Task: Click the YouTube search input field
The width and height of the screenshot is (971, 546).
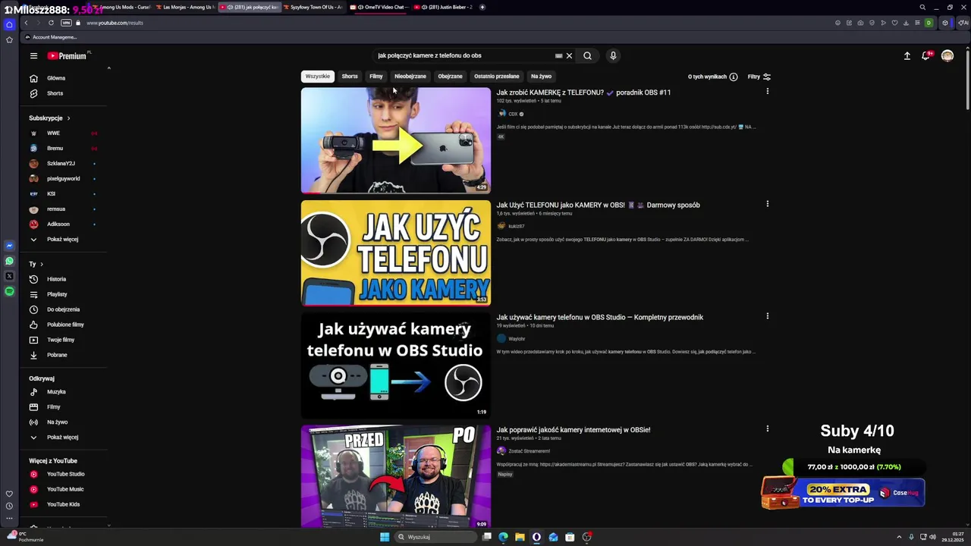Action: click(x=464, y=55)
